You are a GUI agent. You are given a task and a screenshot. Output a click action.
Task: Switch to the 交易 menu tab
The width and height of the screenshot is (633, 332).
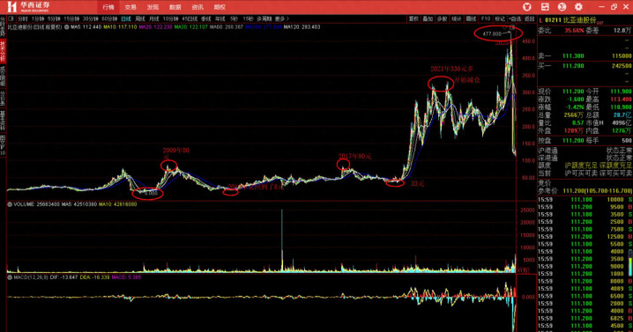point(130,7)
